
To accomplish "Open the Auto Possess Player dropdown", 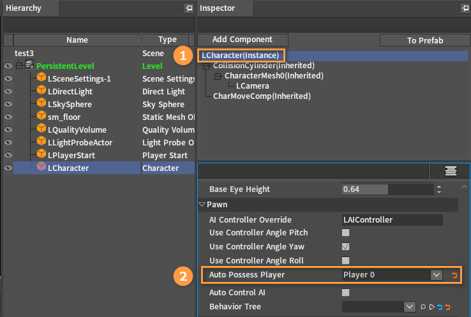I will [x=437, y=275].
